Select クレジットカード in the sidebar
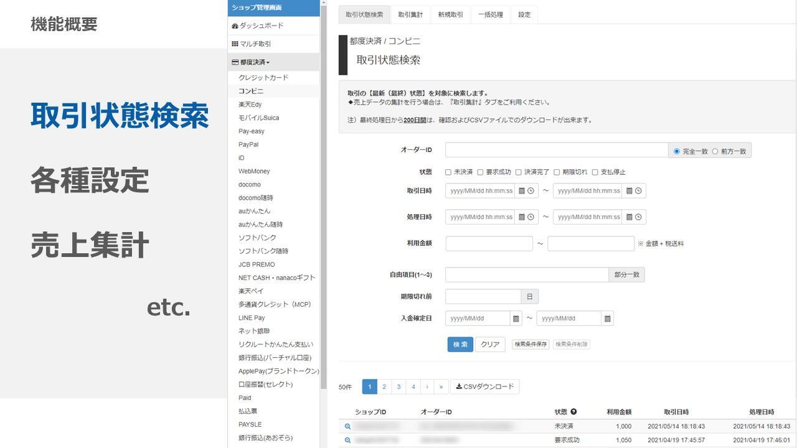 click(263, 78)
